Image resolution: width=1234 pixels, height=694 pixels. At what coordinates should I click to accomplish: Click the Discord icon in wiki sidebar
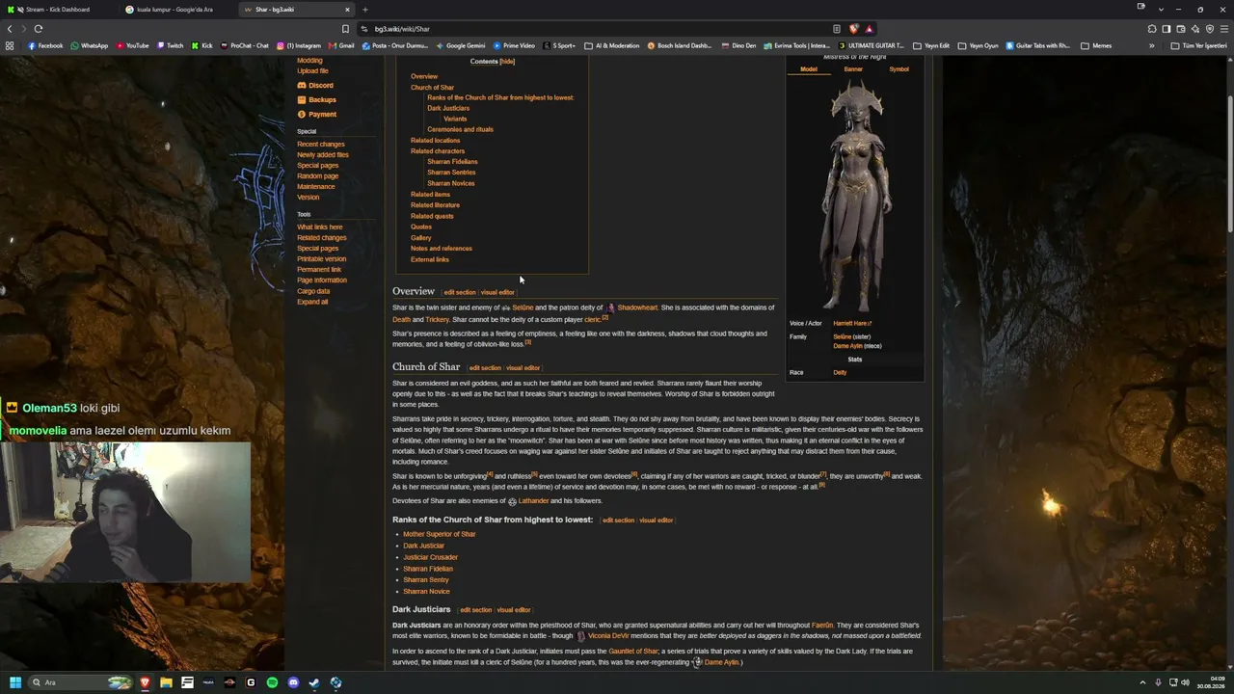pyautogui.click(x=302, y=85)
